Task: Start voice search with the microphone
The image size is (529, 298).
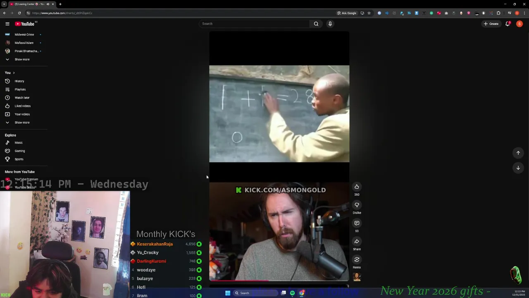Action: (x=330, y=24)
